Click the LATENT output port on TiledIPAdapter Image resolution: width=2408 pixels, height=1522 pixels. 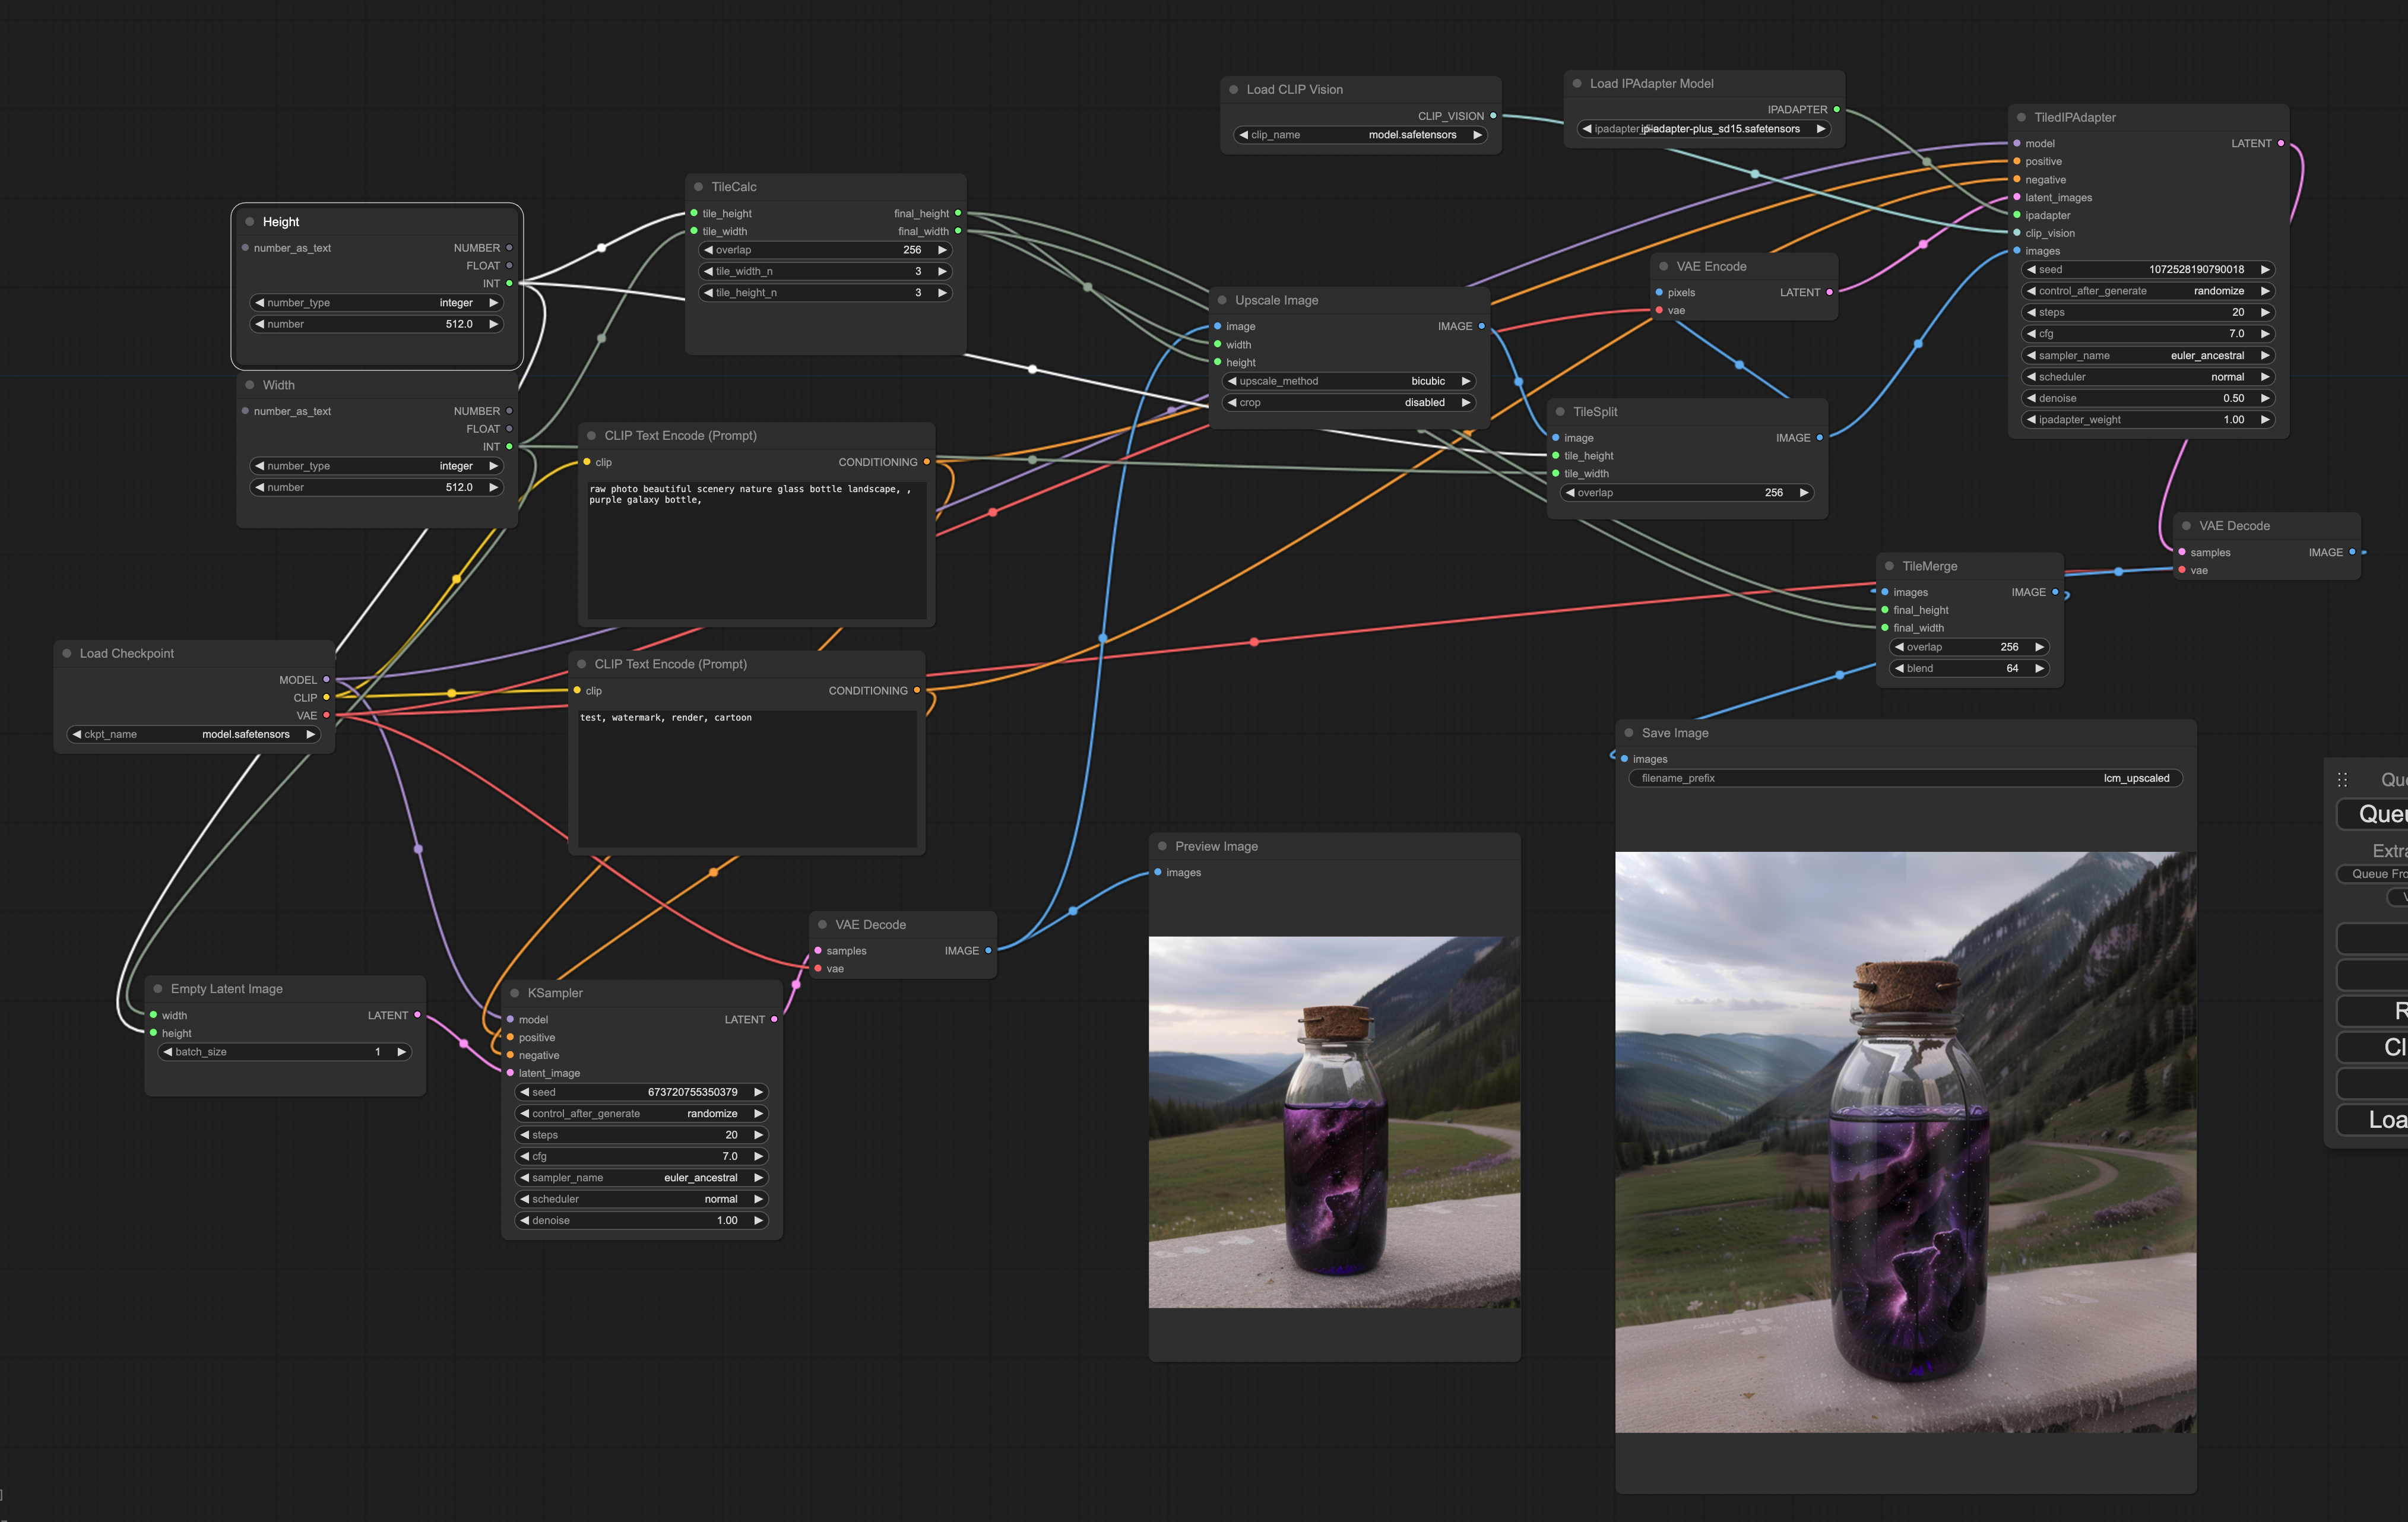coord(2280,144)
